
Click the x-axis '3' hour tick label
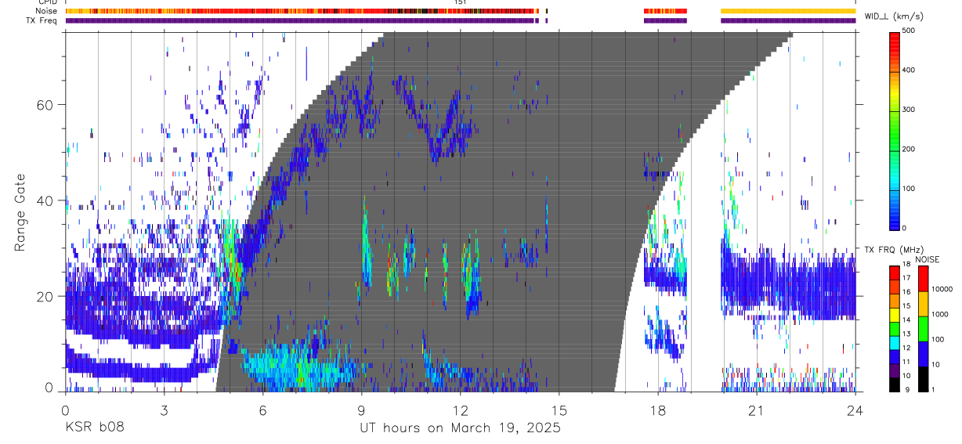(164, 410)
